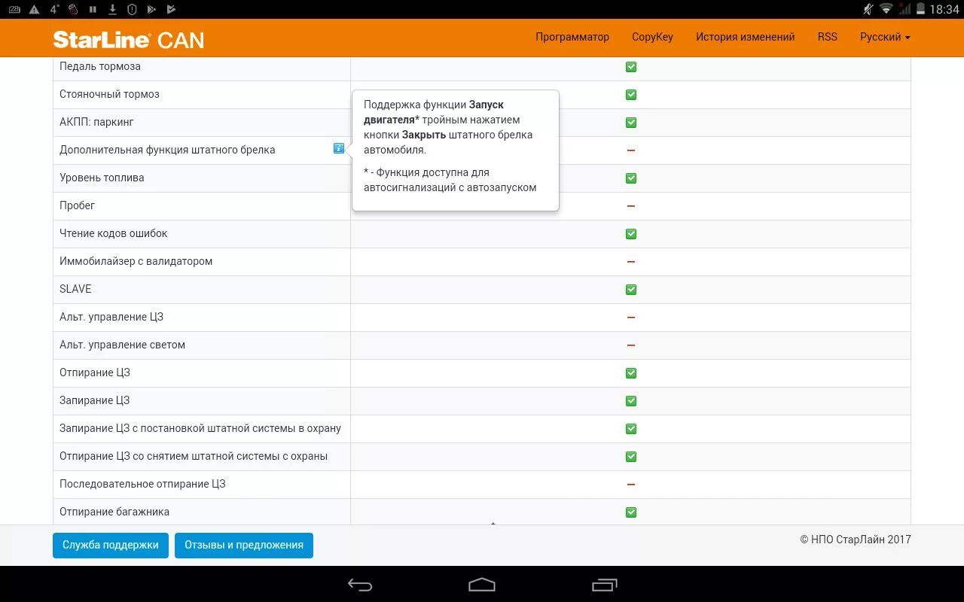Expand the Русский language dropdown
The height and width of the screenshot is (602, 964).
coord(885,37)
